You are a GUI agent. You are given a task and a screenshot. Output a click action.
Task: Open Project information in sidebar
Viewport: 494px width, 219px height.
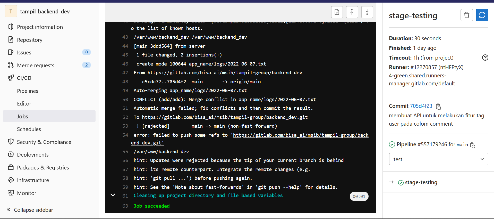(x=40, y=27)
